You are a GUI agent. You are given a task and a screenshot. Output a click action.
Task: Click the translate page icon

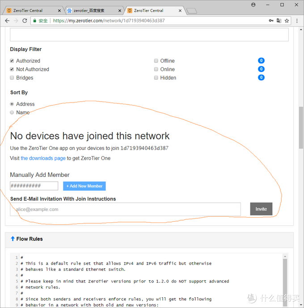(279, 21)
